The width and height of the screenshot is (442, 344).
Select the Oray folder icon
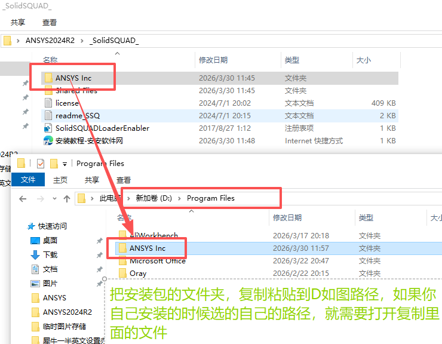click(122, 273)
